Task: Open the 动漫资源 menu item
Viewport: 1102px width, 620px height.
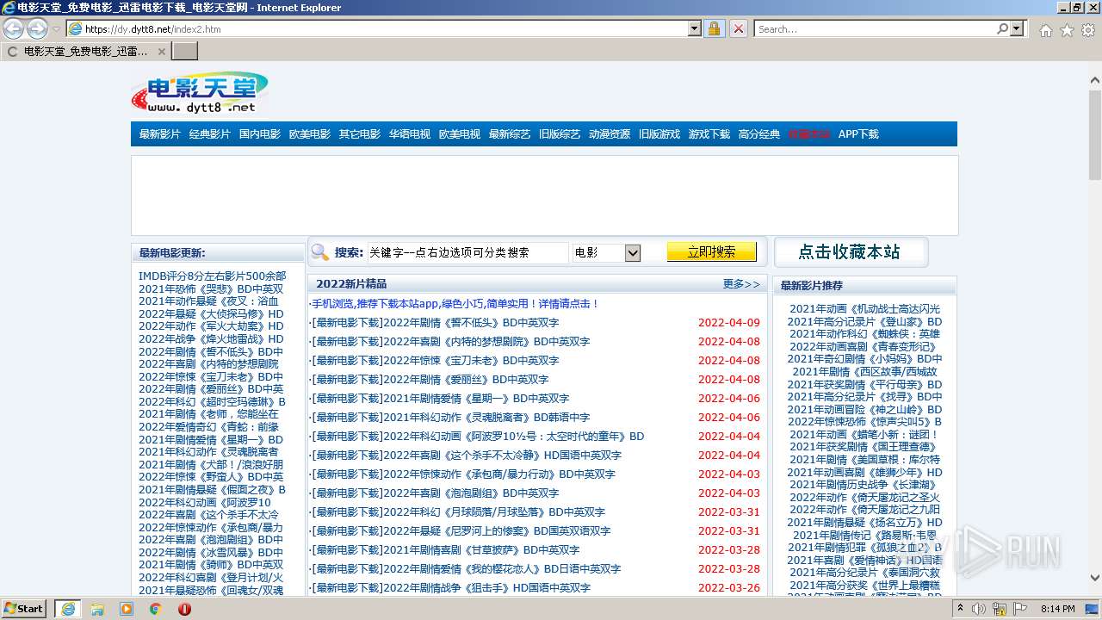Action: pos(609,134)
